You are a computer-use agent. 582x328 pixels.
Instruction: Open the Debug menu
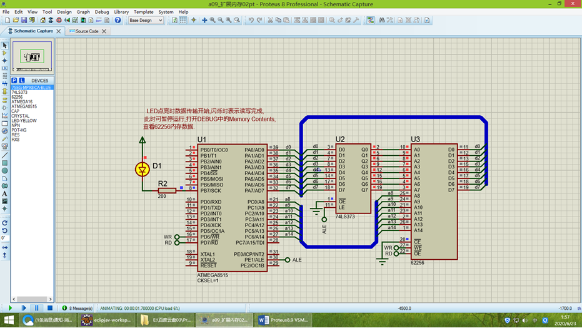point(101,12)
